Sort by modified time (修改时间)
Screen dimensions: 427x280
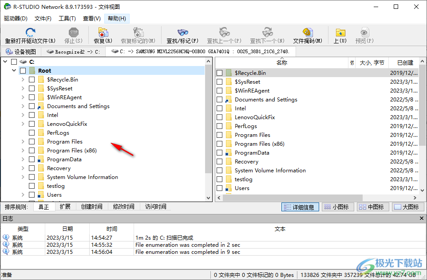[x=124, y=206]
